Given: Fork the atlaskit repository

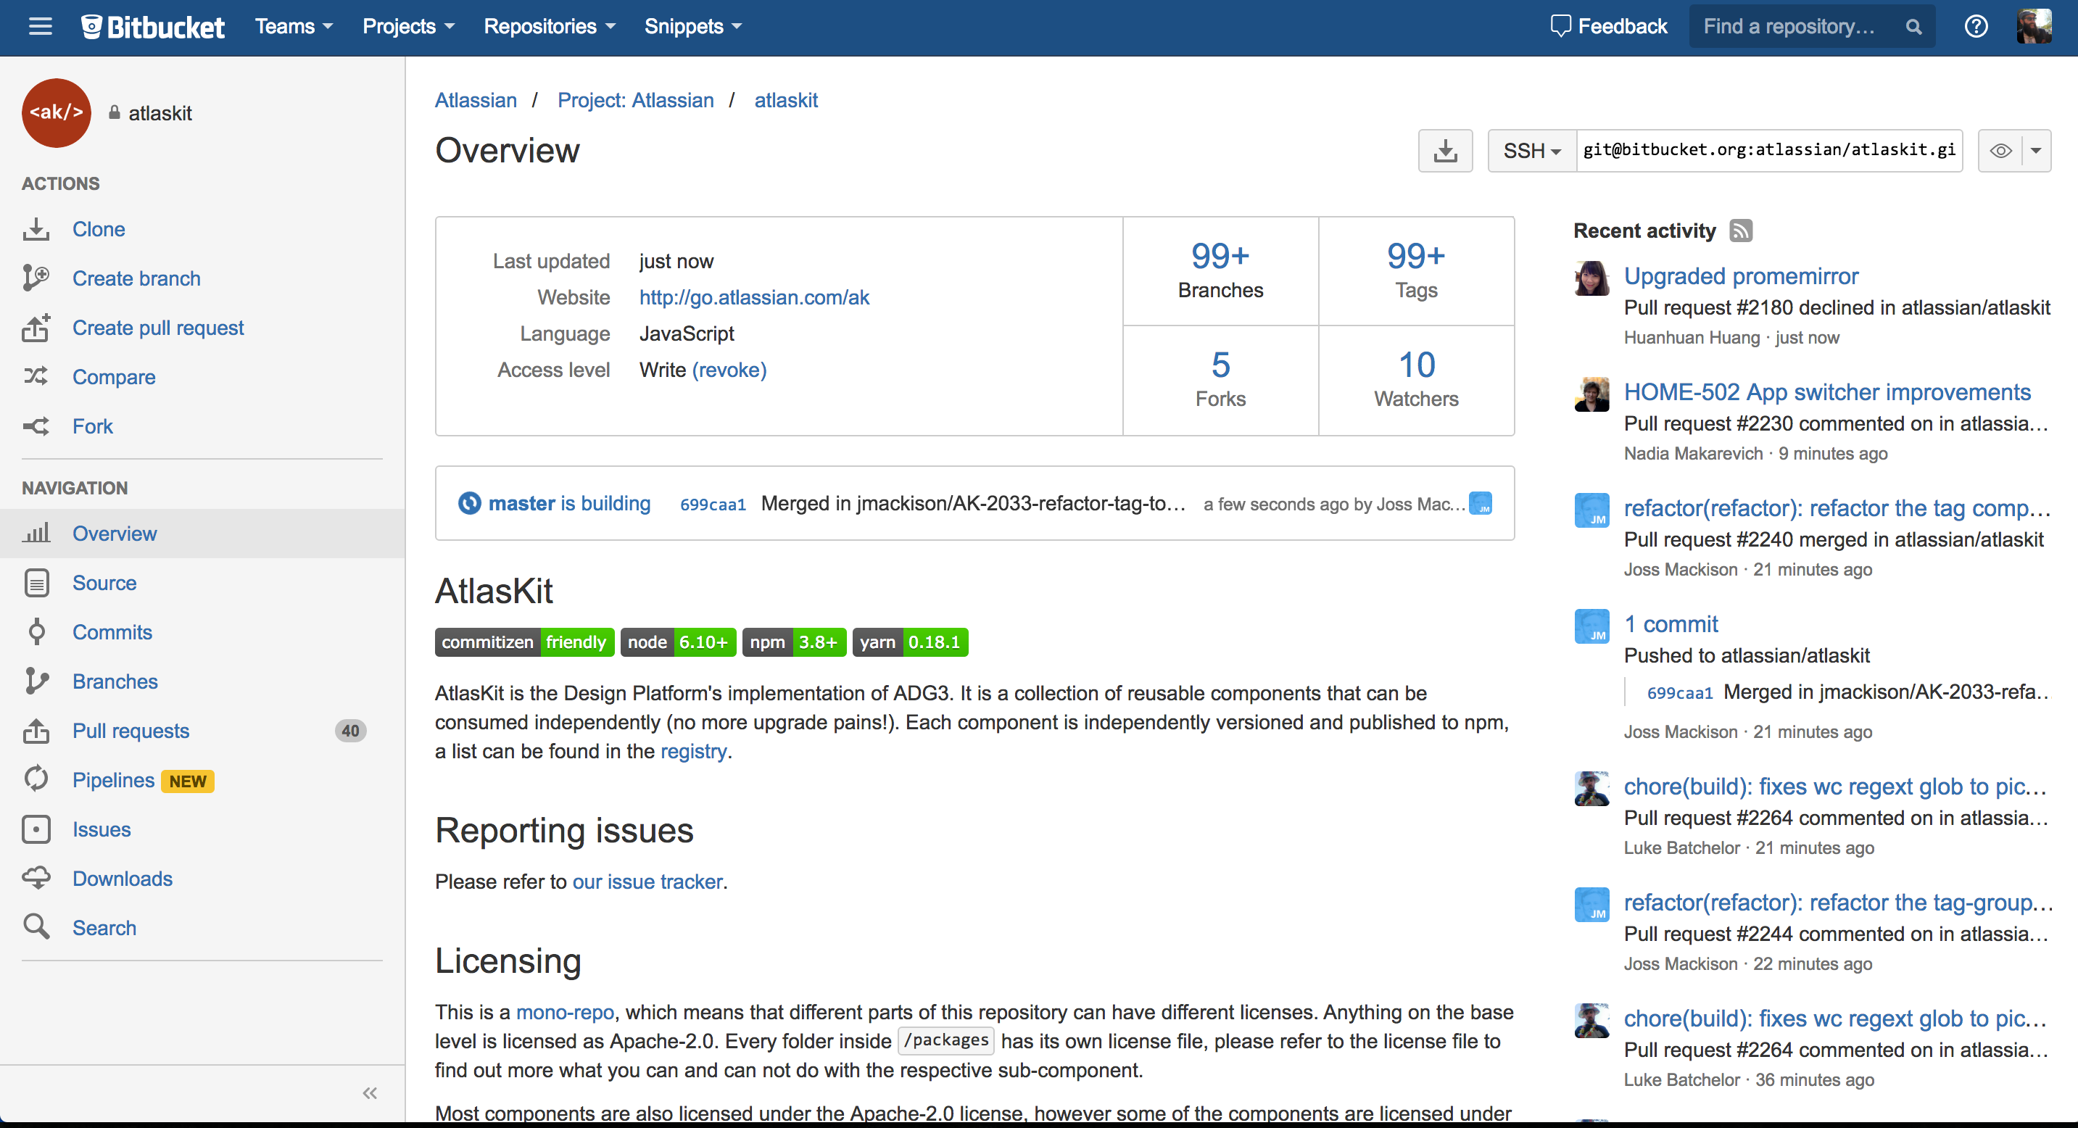Looking at the screenshot, I should coord(92,426).
